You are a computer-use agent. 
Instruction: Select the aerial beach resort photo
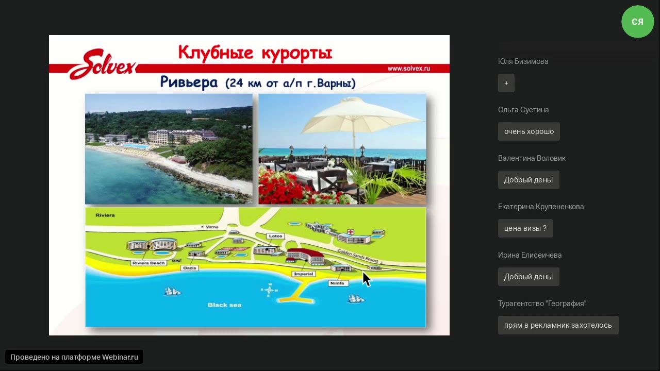(x=169, y=149)
